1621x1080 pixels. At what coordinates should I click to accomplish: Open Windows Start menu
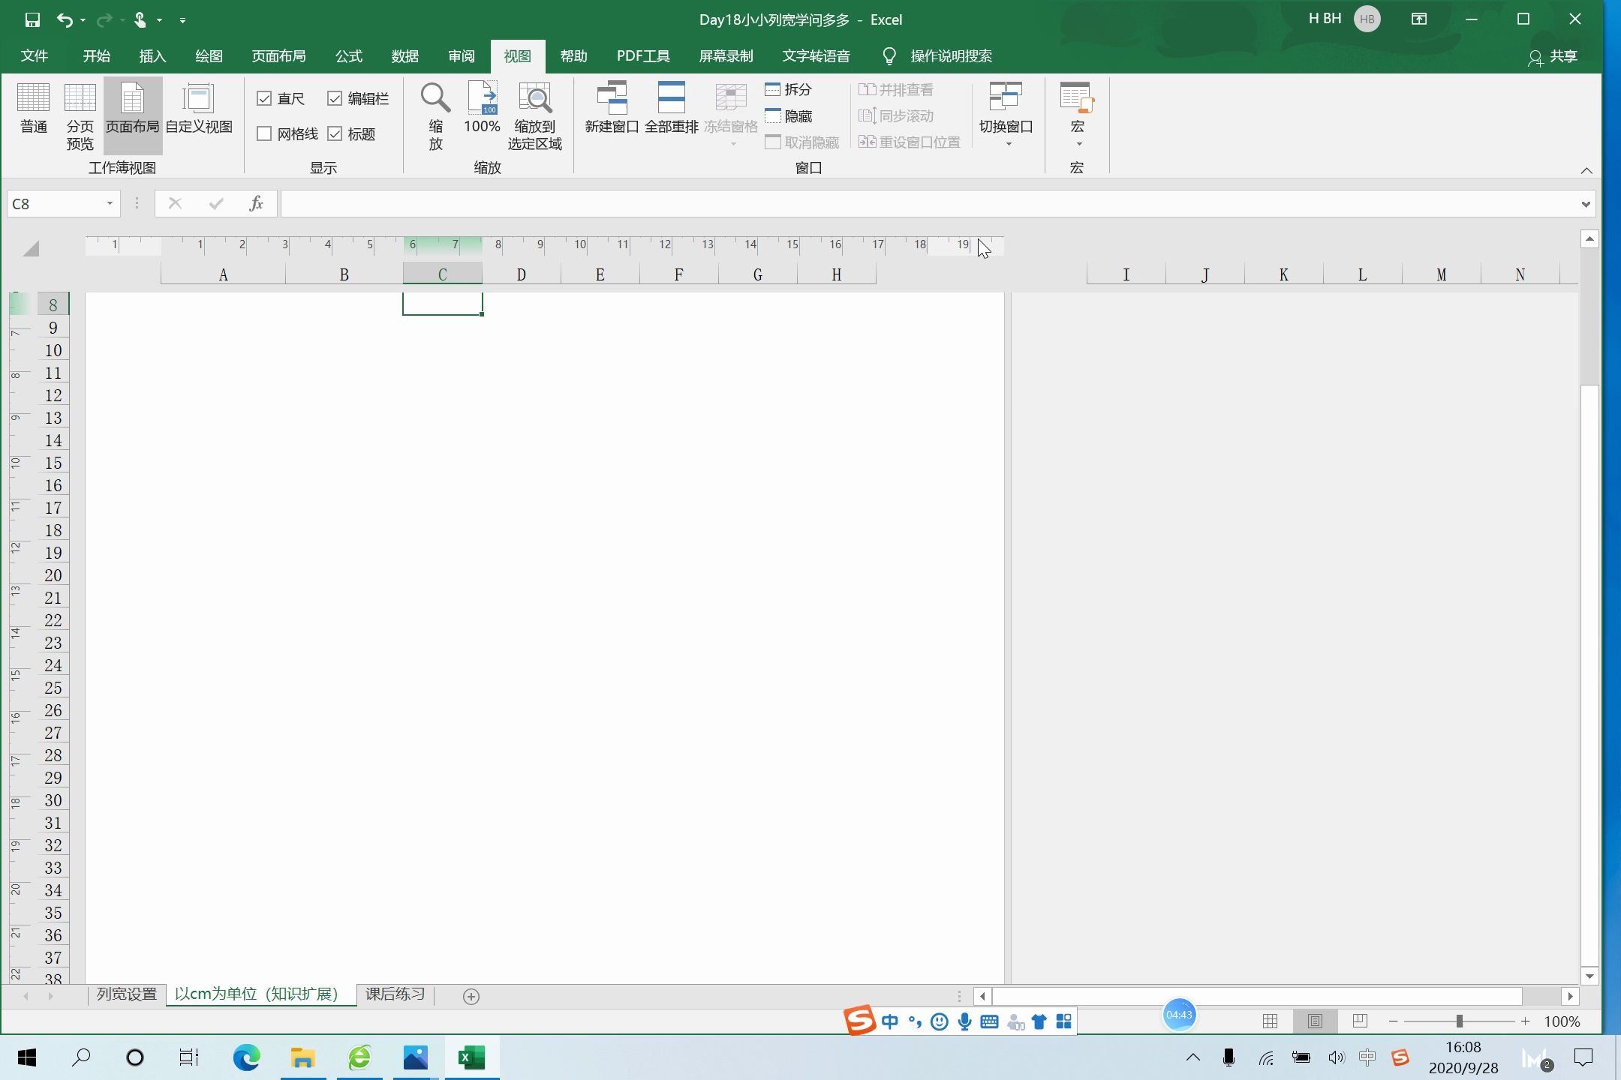(x=27, y=1057)
